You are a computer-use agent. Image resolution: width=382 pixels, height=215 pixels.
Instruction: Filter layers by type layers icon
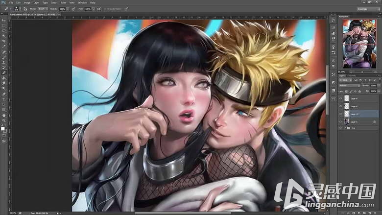[x=365, y=80]
